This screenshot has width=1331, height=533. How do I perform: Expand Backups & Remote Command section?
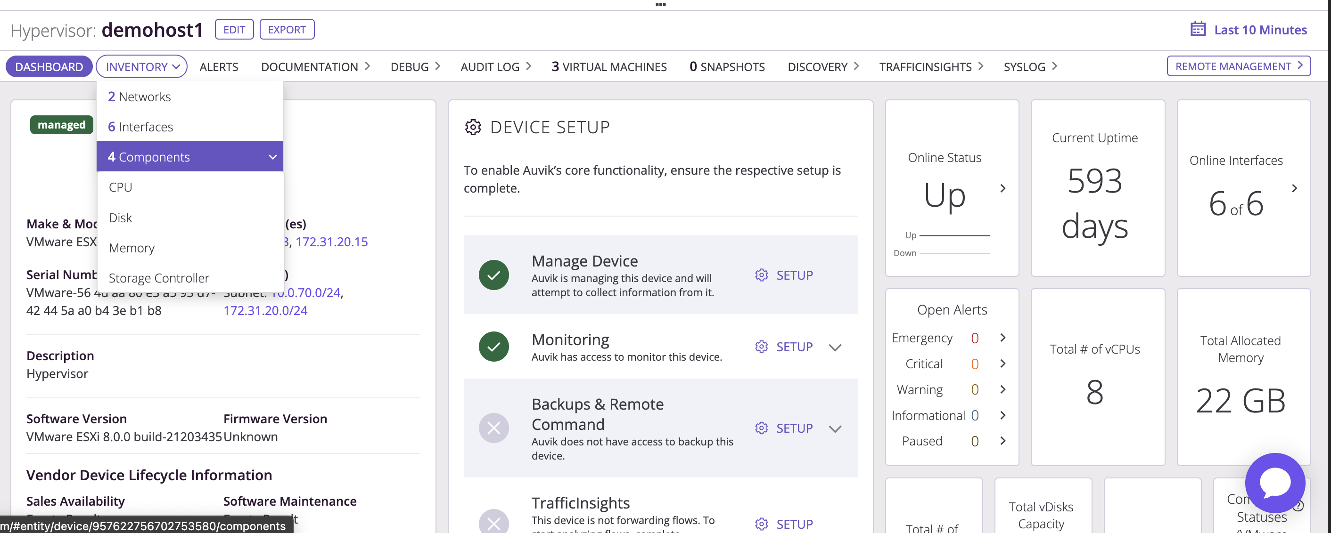pos(835,429)
